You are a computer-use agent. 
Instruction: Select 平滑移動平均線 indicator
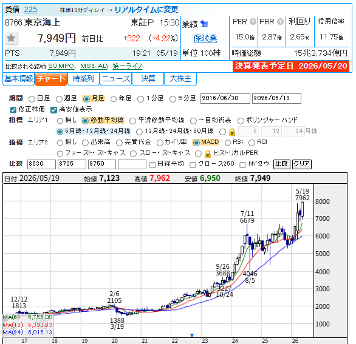click(x=132, y=121)
